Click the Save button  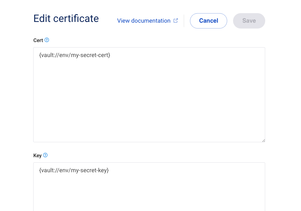point(249,20)
